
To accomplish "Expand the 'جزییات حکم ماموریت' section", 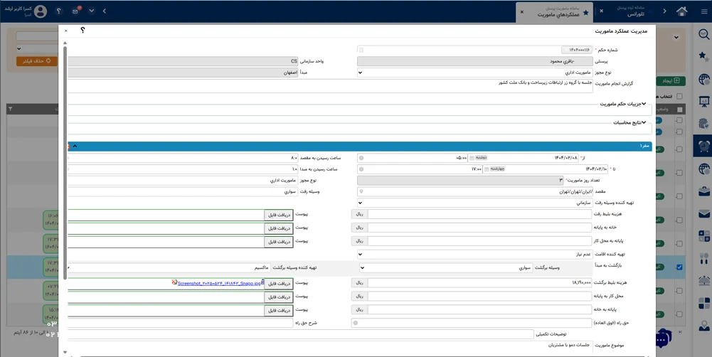I will [644, 104].
